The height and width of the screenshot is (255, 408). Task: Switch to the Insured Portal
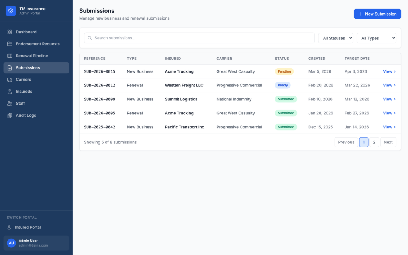point(36,227)
